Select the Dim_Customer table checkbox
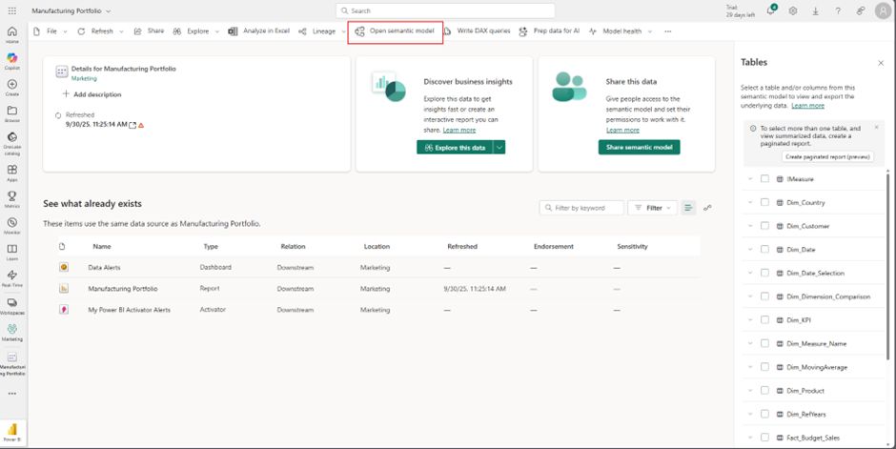 tap(764, 226)
